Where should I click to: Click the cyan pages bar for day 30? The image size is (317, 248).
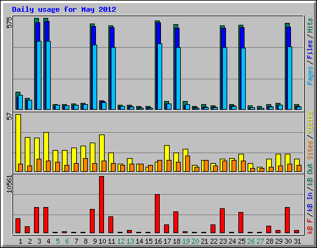[290, 78]
